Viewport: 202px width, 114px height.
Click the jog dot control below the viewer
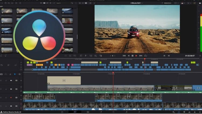[113, 56]
